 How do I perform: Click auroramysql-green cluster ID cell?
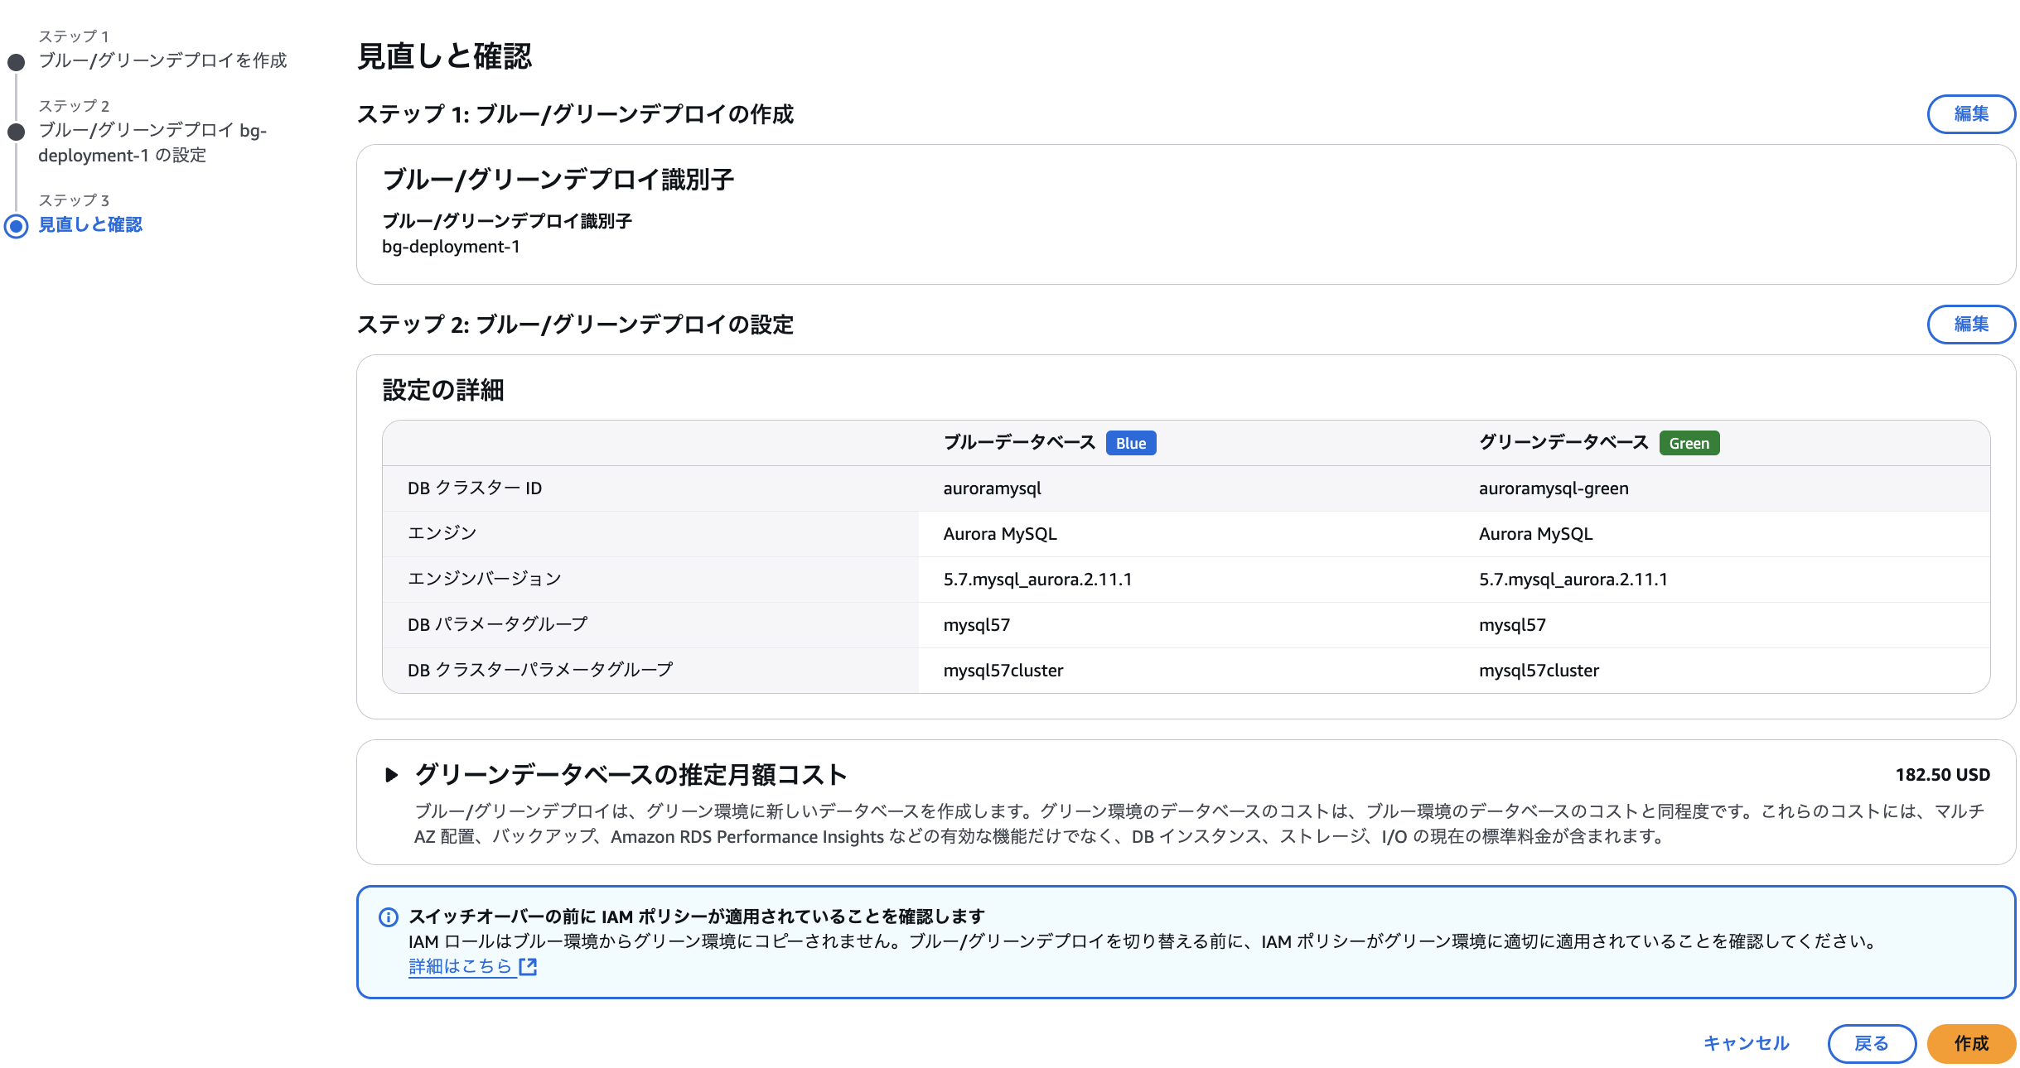(x=1553, y=488)
